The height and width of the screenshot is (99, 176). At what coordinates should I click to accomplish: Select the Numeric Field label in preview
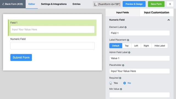tap(18, 39)
